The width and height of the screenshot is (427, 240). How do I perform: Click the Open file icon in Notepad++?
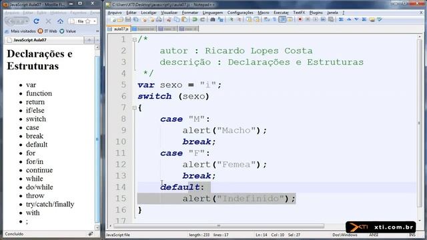[120, 19]
